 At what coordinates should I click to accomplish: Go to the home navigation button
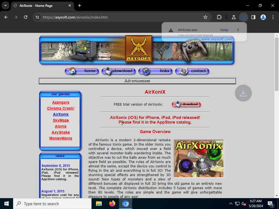pos(82,71)
